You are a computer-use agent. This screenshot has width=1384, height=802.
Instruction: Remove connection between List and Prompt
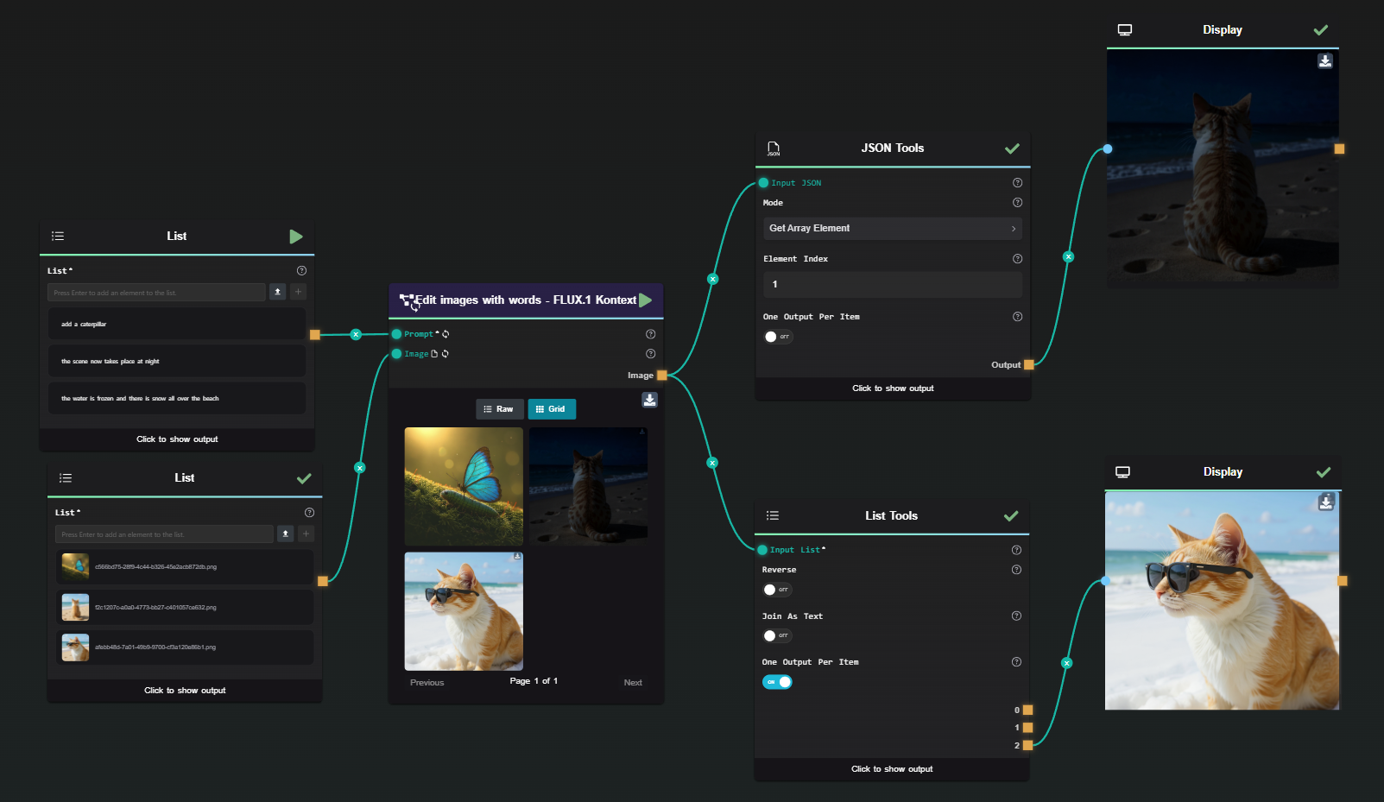(x=356, y=334)
